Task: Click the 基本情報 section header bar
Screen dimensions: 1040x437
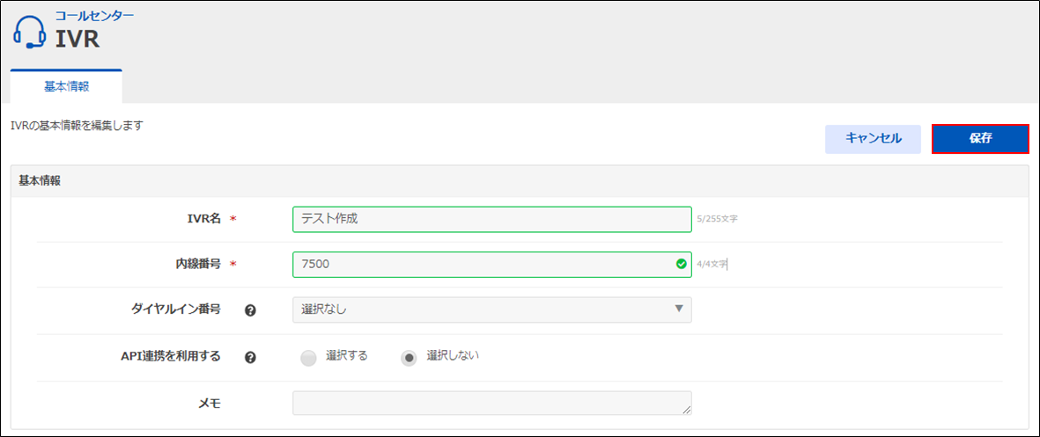Action: (x=519, y=180)
